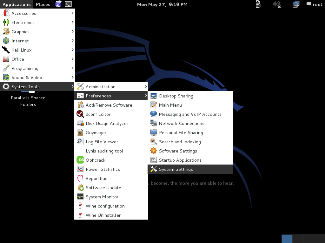The height and width of the screenshot is (243, 325).
Task: Click the Office books icon
Action: (x=6, y=59)
